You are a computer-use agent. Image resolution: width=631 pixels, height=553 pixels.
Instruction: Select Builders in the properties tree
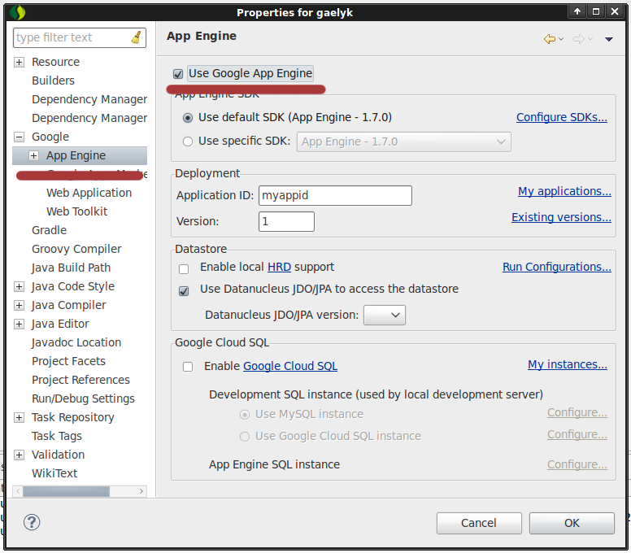tap(53, 81)
